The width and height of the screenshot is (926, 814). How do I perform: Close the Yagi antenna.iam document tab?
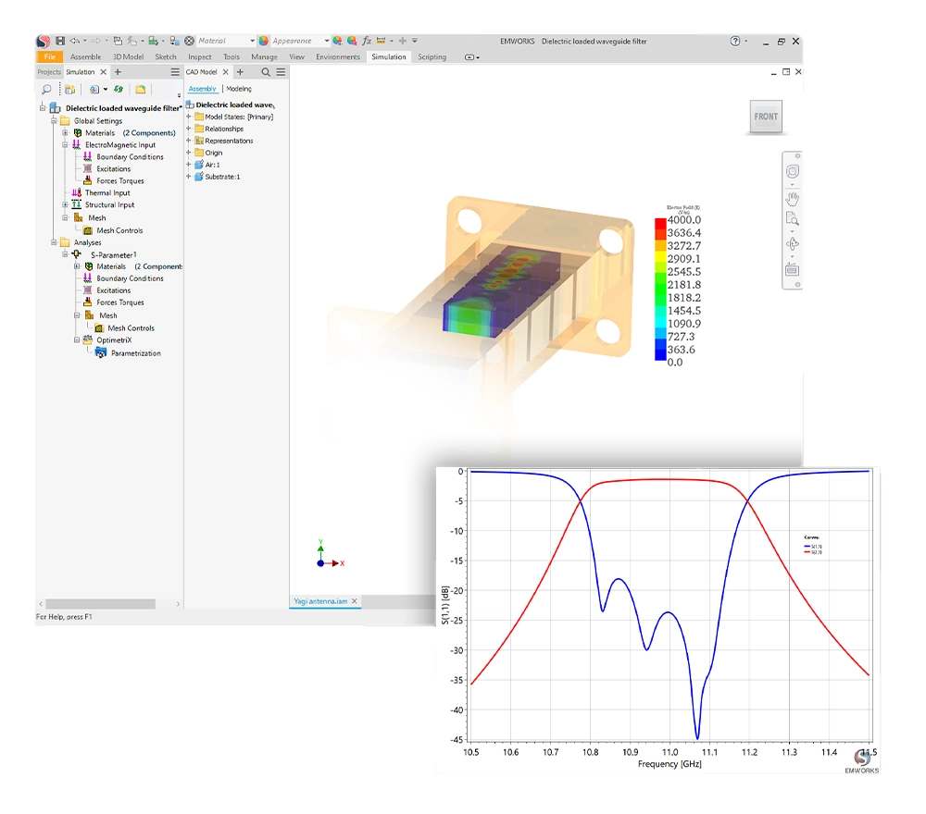coord(354,601)
